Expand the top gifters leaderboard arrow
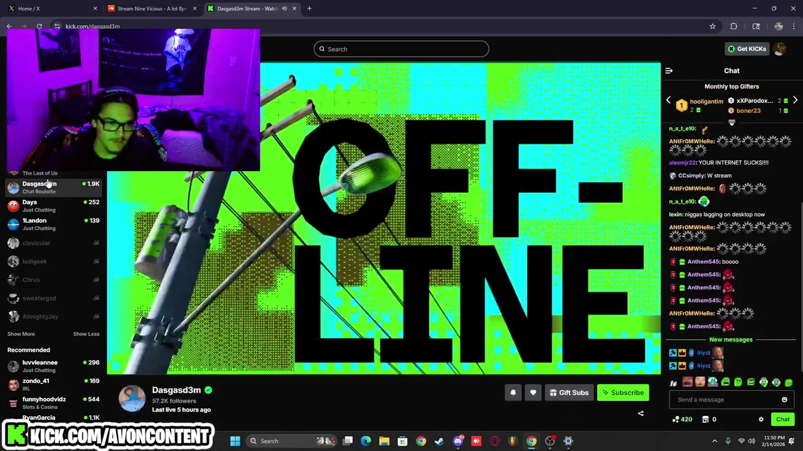This screenshot has height=451, width=803. click(731, 123)
